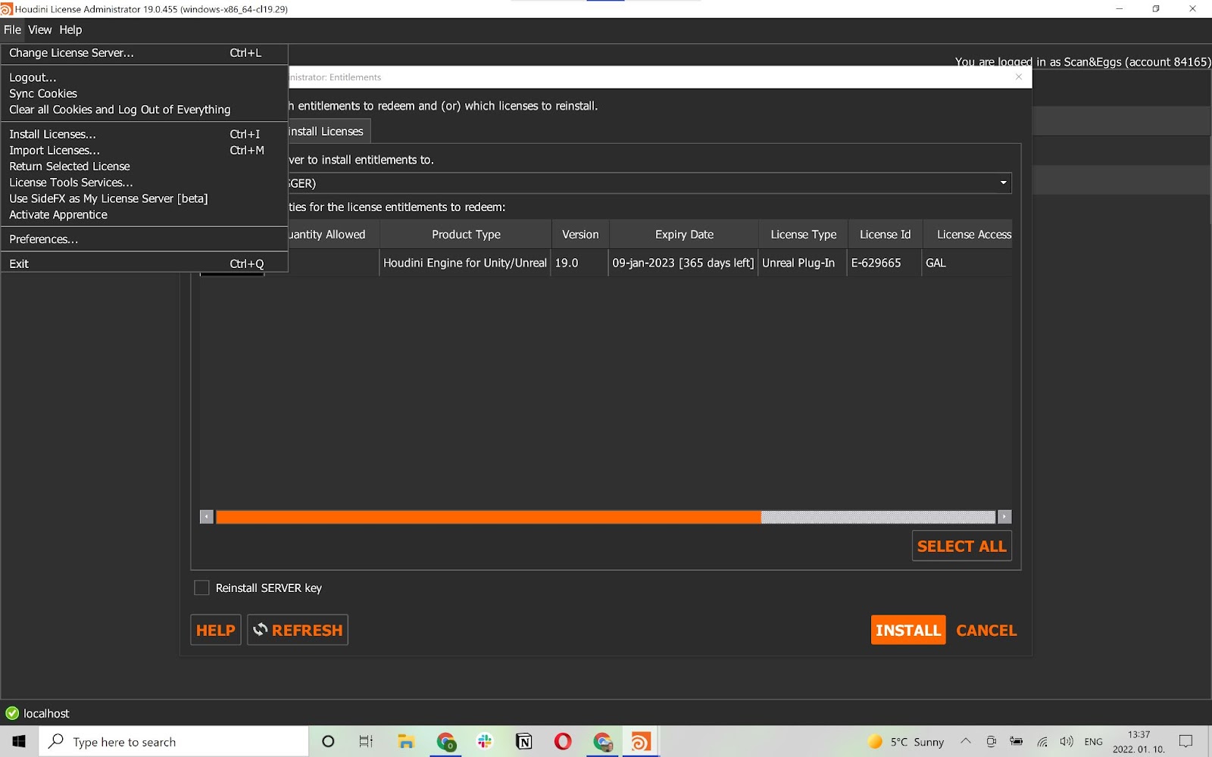
Task: Open Cortana from the taskbar
Action: [x=328, y=742]
